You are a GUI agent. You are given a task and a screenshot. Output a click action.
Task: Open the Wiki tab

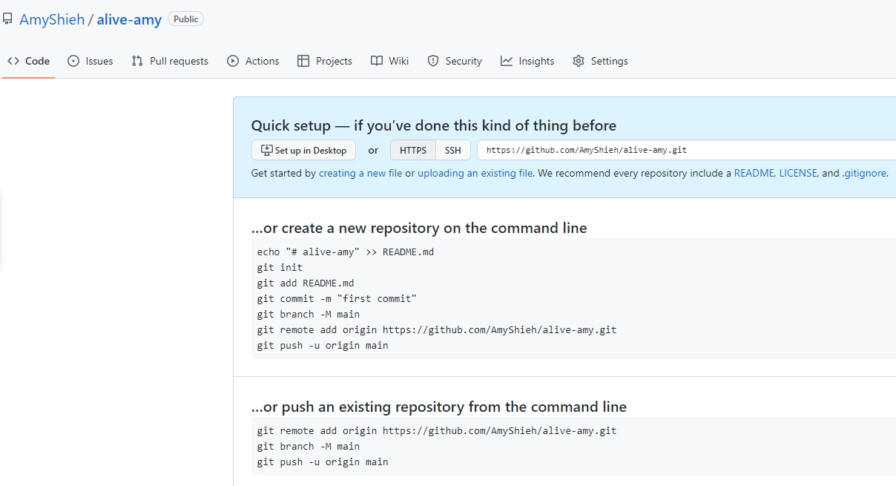click(390, 61)
